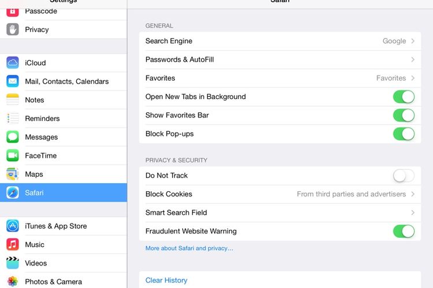Tap the Maps icon in sidebar
The height and width of the screenshot is (288, 433).
pyautogui.click(x=13, y=174)
